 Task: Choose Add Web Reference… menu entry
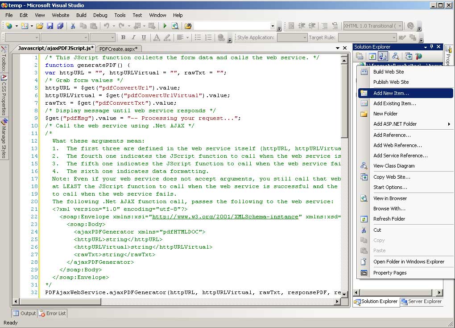(405, 145)
